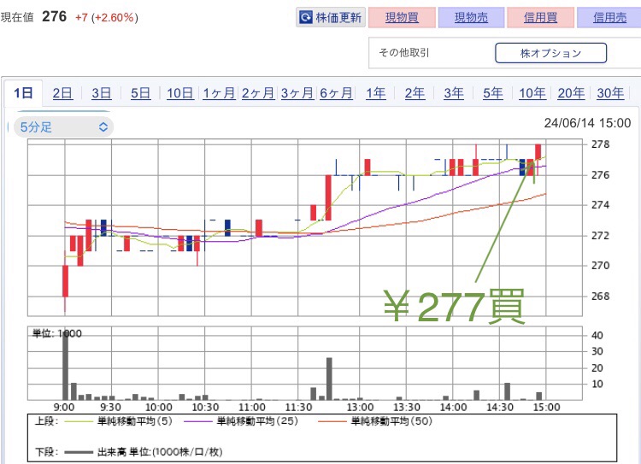641x464 pixels.
Task: Switch chart range to 3日
Action: (101, 93)
